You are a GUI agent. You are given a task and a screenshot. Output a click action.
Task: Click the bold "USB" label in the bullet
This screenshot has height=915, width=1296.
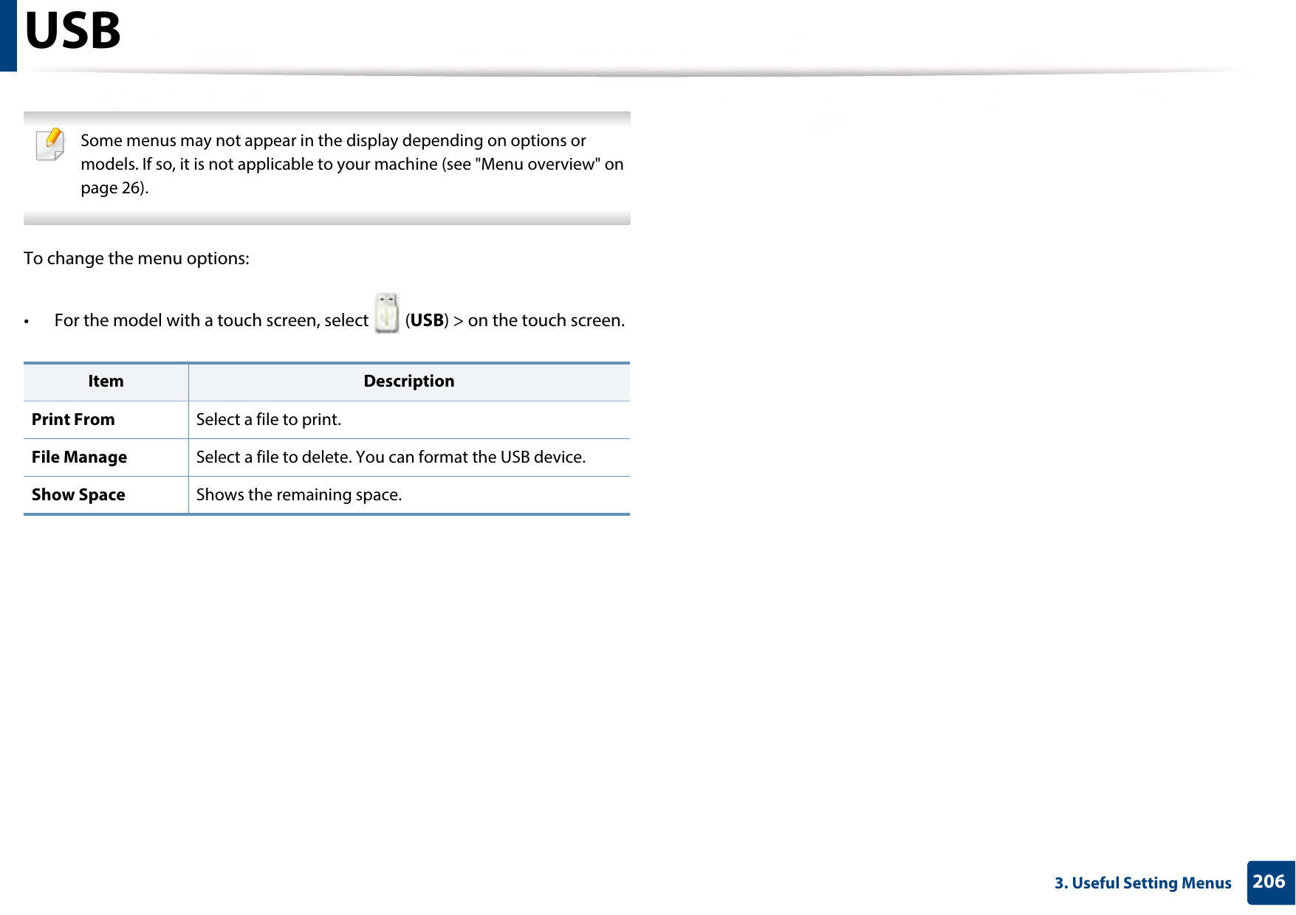click(427, 320)
